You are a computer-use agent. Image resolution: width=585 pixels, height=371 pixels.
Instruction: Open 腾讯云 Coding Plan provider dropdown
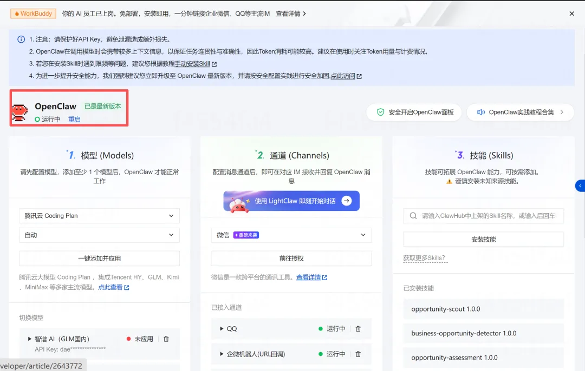point(99,216)
